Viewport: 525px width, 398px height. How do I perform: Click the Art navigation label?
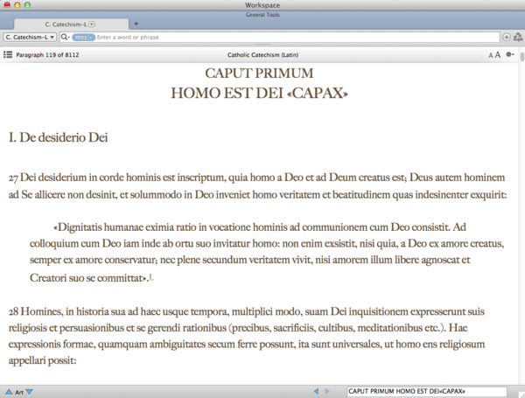coord(19,392)
